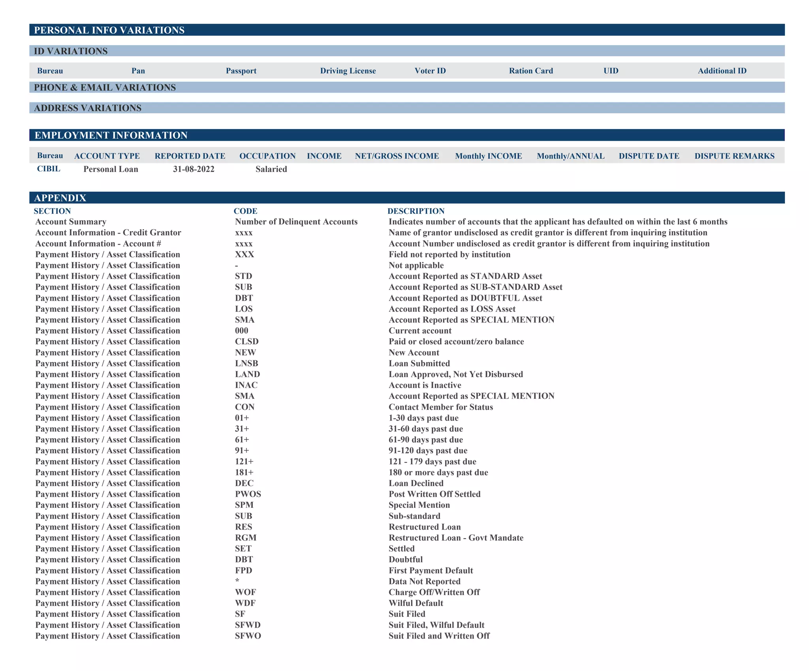Click Contact Member for Status description
The image size is (809, 671).
(x=441, y=407)
